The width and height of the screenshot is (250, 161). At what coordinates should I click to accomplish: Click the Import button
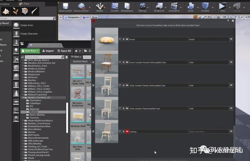coord(48,51)
